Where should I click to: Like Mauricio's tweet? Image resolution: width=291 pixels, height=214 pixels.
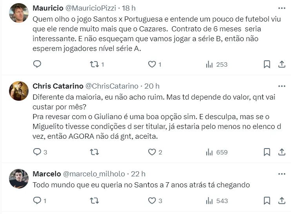coord(152,64)
